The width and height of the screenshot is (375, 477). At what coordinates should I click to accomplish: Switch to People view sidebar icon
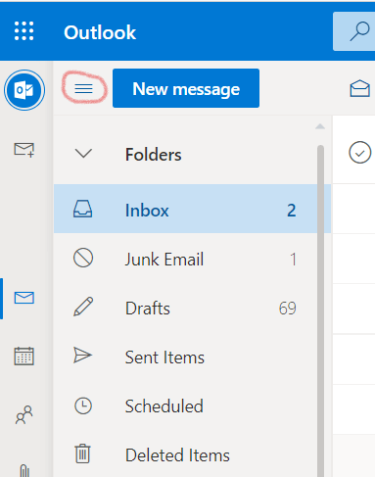(x=24, y=415)
